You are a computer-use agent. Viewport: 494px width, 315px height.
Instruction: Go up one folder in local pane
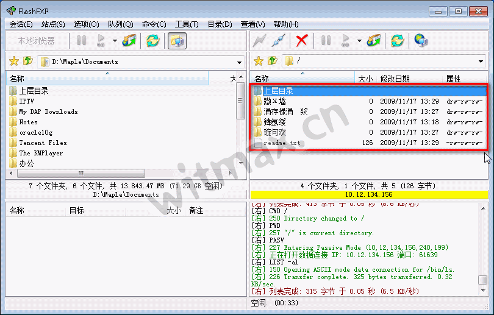click(28, 60)
